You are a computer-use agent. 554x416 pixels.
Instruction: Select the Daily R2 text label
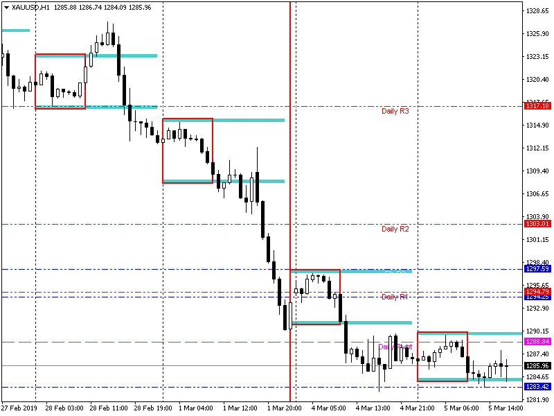click(395, 229)
